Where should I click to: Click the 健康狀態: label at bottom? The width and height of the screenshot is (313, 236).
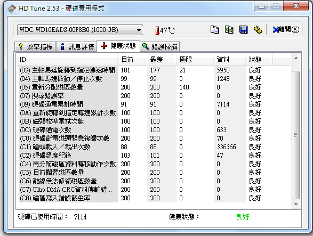coord(184,216)
